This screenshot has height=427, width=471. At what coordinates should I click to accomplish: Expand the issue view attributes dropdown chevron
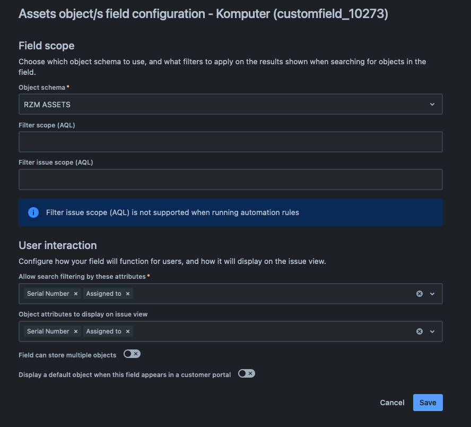click(x=432, y=331)
